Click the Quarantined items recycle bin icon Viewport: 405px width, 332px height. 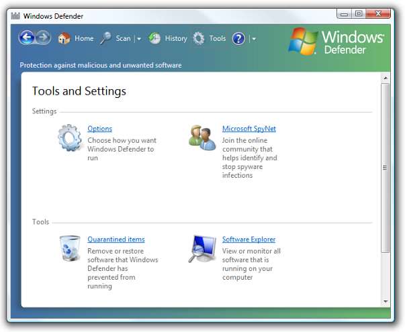pyautogui.click(x=69, y=248)
